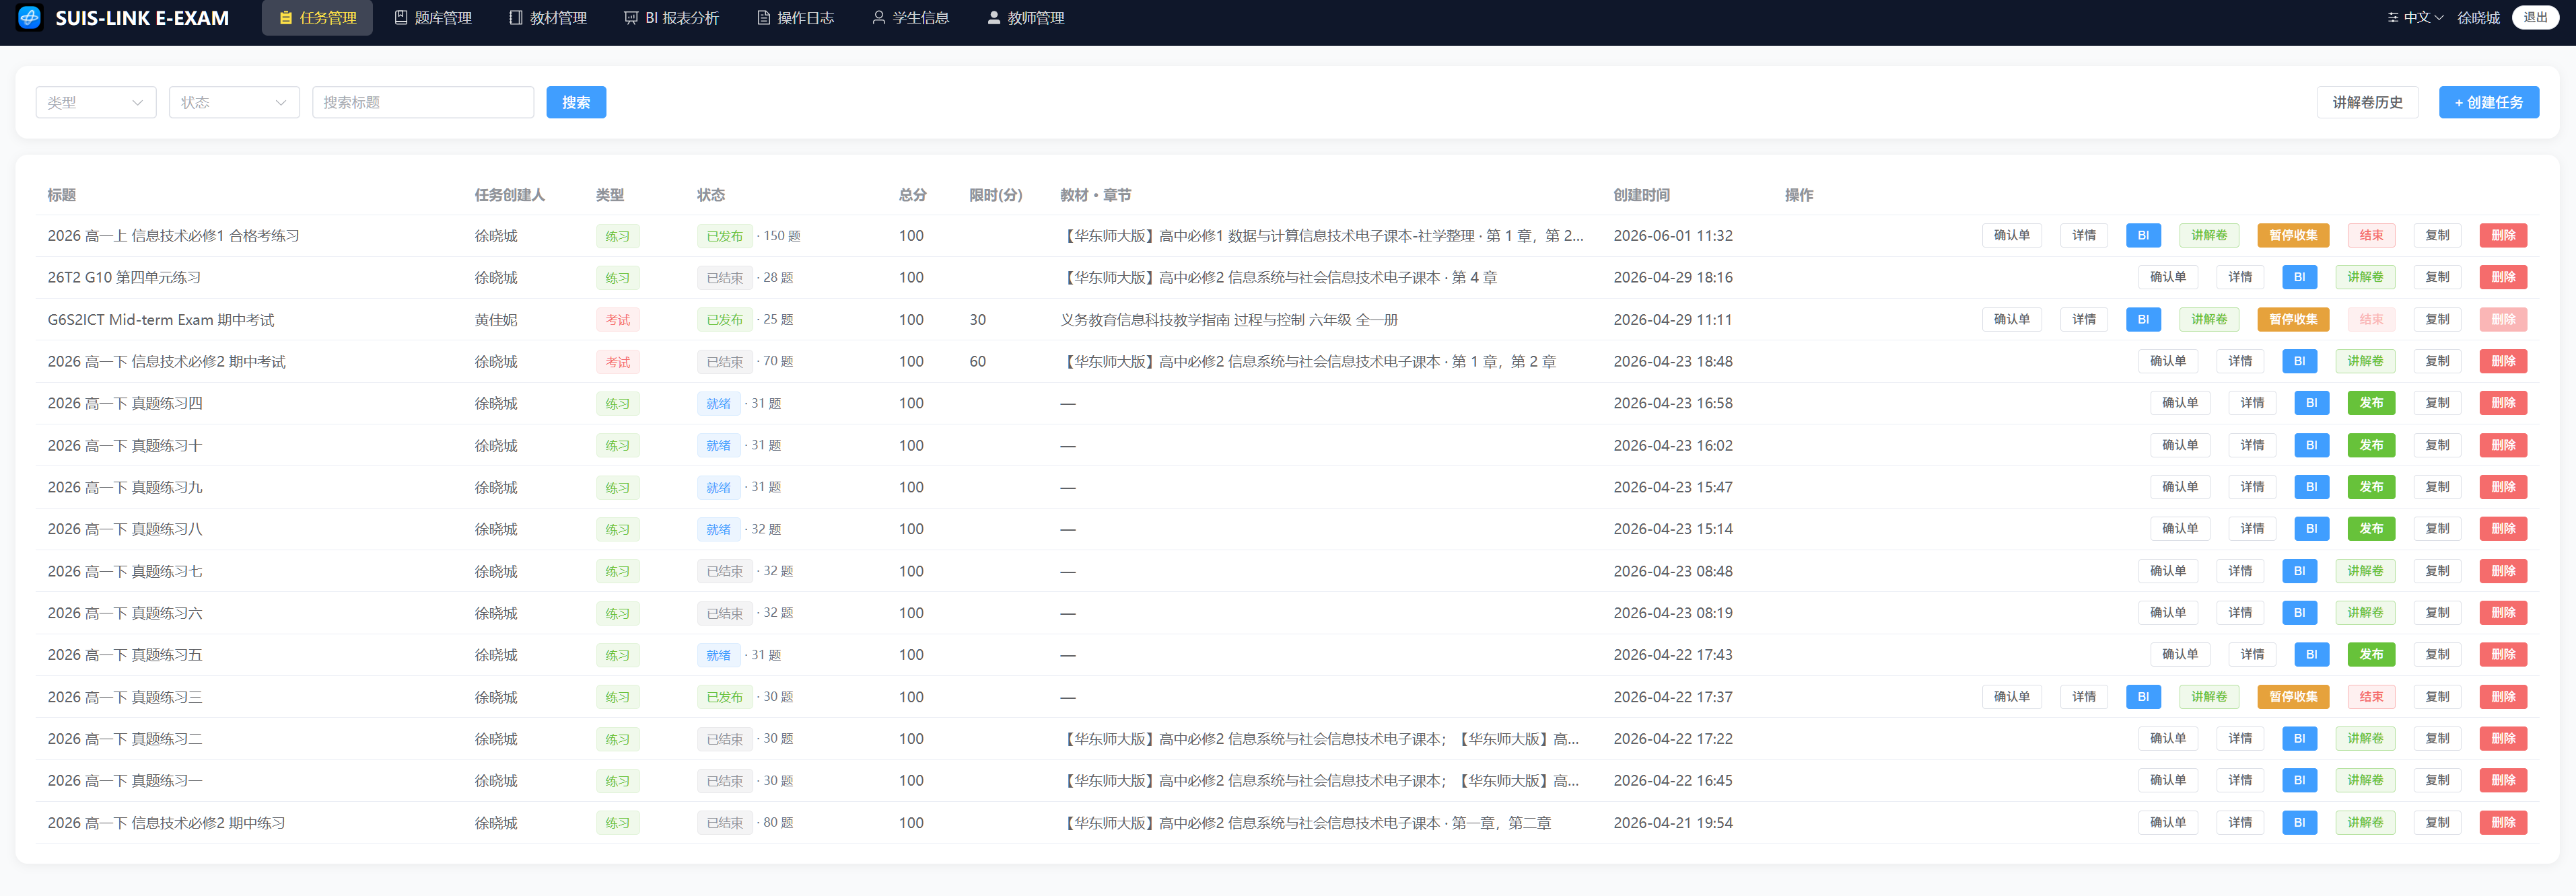2576x896 pixels.
Task: Click 讲解卷 for 真题练习三
Action: coord(2209,697)
